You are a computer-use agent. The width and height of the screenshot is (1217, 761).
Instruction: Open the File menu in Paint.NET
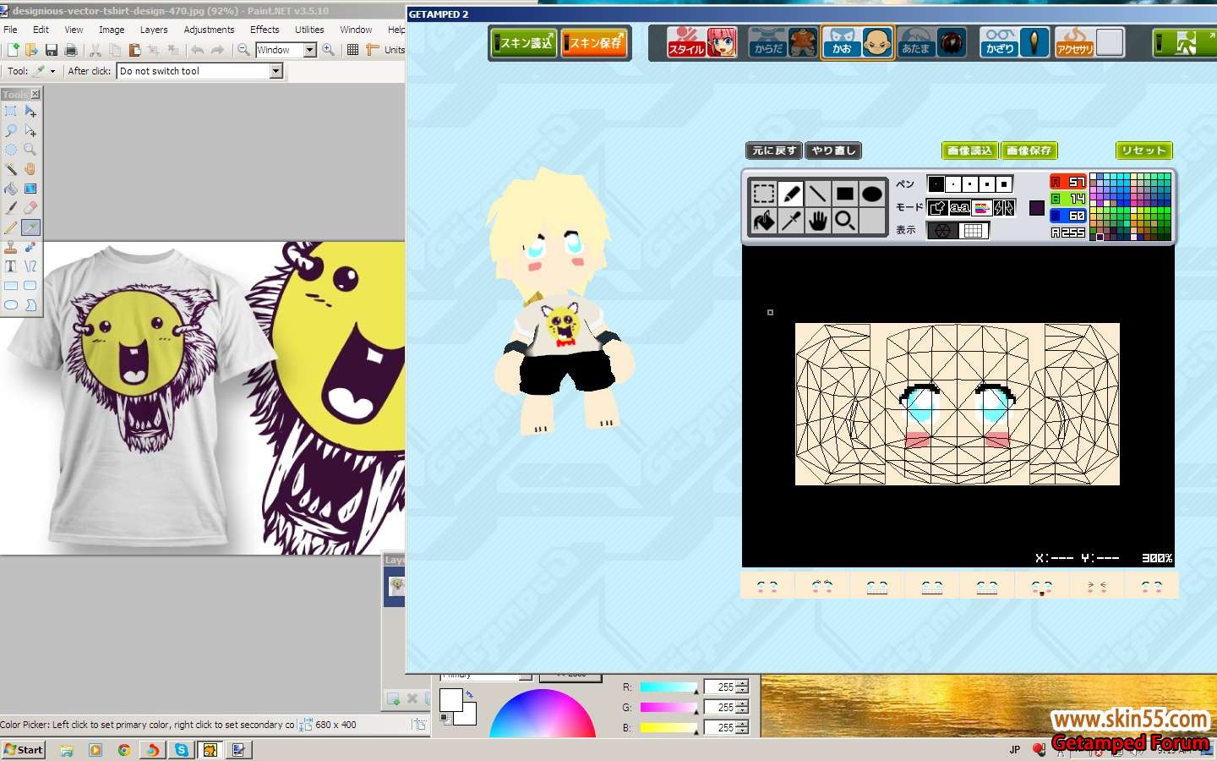click(10, 30)
